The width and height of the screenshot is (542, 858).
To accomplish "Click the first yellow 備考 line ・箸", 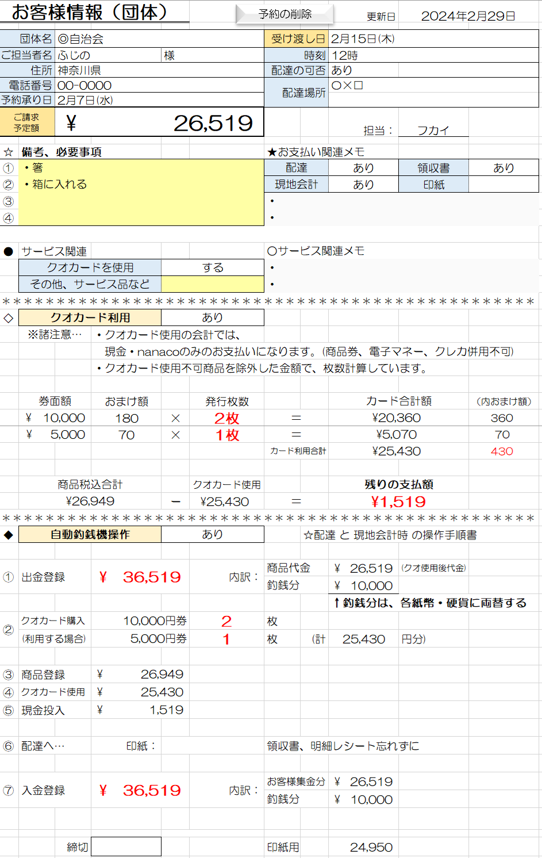I will 141,168.
